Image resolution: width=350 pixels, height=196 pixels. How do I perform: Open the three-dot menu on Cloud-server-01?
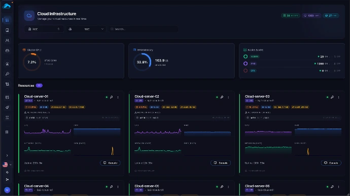pos(118,97)
